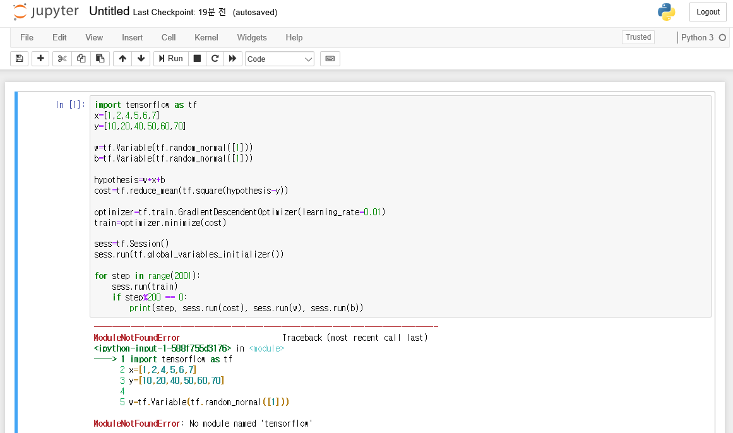Open the Insert menu

coord(133,37)
